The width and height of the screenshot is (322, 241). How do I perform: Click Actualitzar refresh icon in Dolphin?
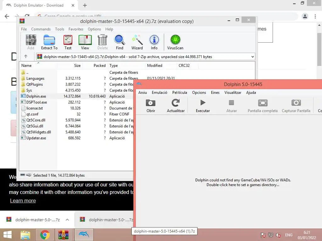click(x=175, y=106)
